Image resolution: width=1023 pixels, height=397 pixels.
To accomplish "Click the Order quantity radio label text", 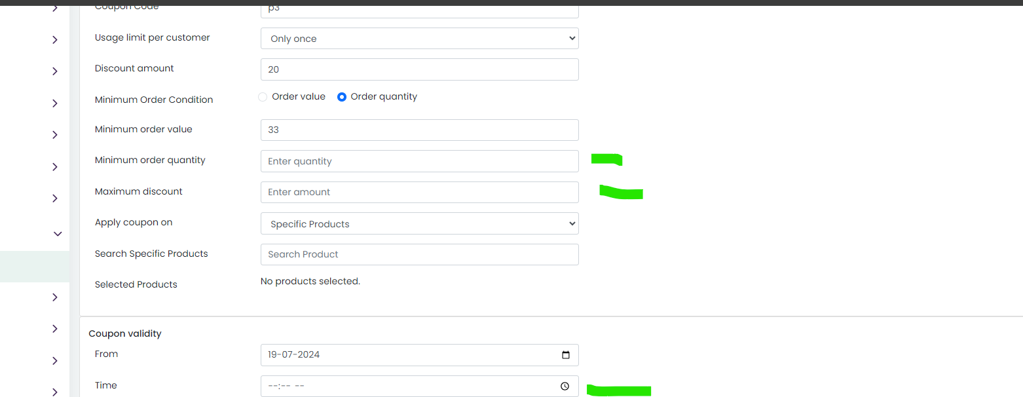I will [x=384, y=96].
